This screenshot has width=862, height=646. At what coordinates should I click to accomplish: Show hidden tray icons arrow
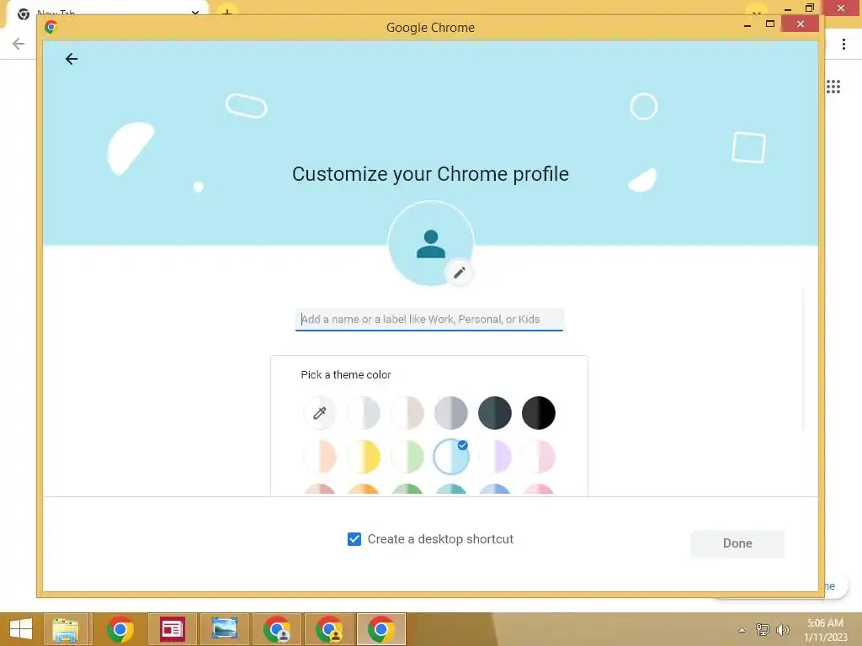pos(742,630)
